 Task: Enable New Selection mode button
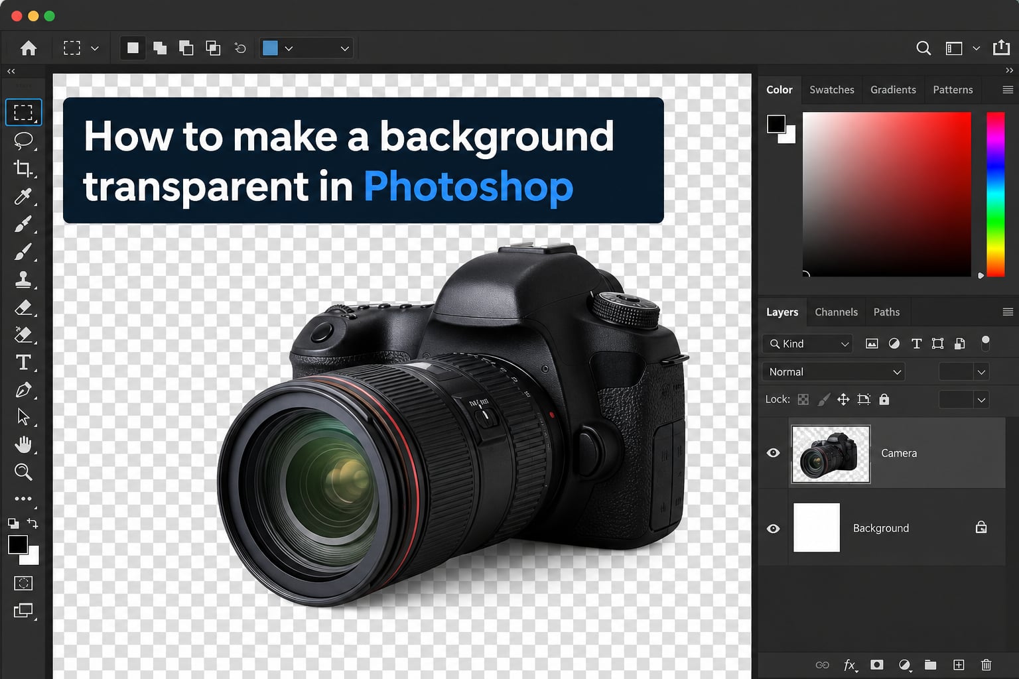click(133, 48)
